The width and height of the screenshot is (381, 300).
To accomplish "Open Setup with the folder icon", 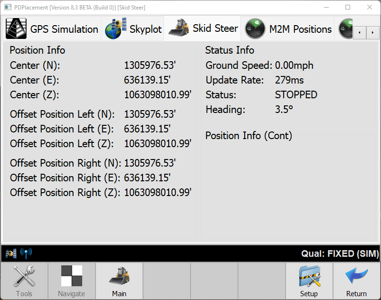I will tap(309, 281).
